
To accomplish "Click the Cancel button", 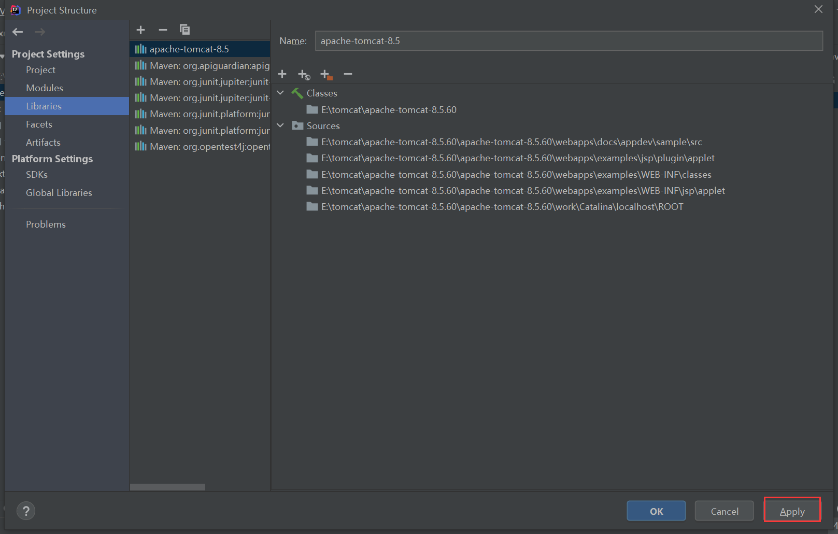I will [725, 511].
